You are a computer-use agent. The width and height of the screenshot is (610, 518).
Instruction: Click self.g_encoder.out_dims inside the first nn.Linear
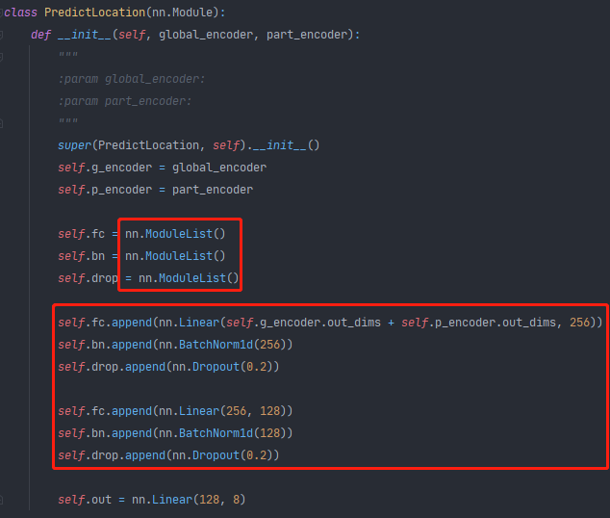[303, 323]
